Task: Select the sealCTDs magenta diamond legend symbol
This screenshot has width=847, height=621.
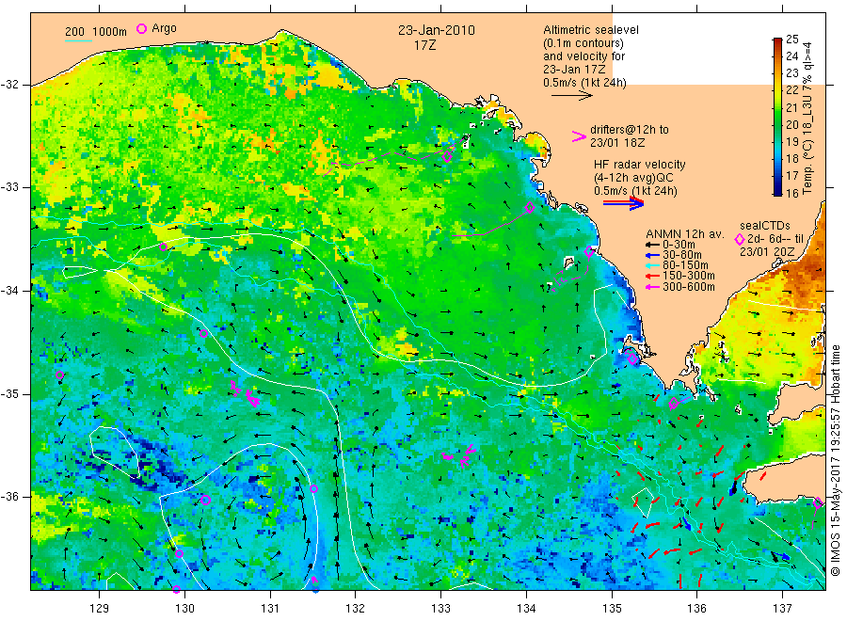Action: [x=740, y=239]
